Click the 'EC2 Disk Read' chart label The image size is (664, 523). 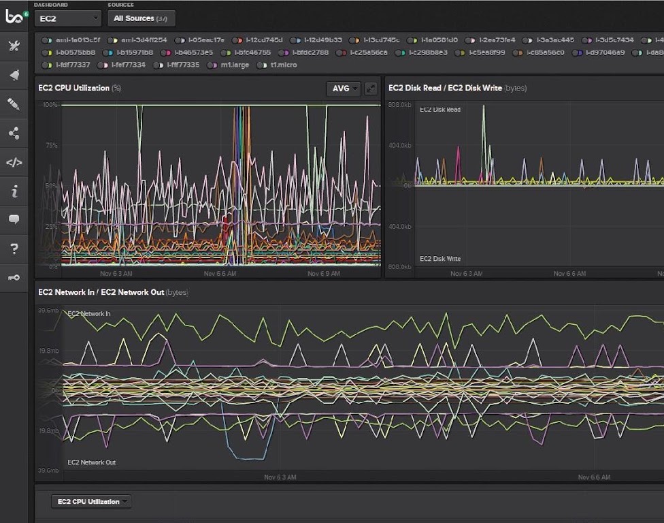point(440,110)
